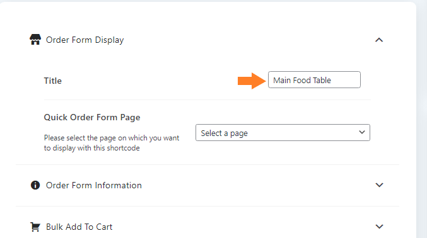Expand Bulk Add To Cart using its chevron
This screenshot has width=427, height=238.
point(379,227)
